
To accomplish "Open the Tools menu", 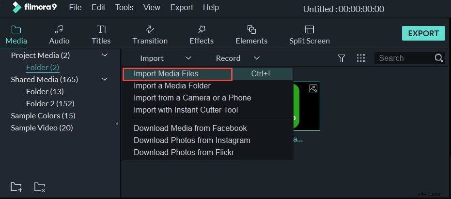I will pyautogui.click(x=124, y=7).
